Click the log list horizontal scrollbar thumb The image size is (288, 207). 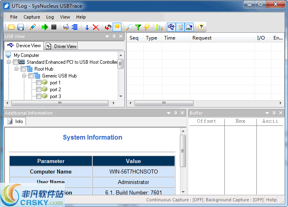[x=164, y=103]
